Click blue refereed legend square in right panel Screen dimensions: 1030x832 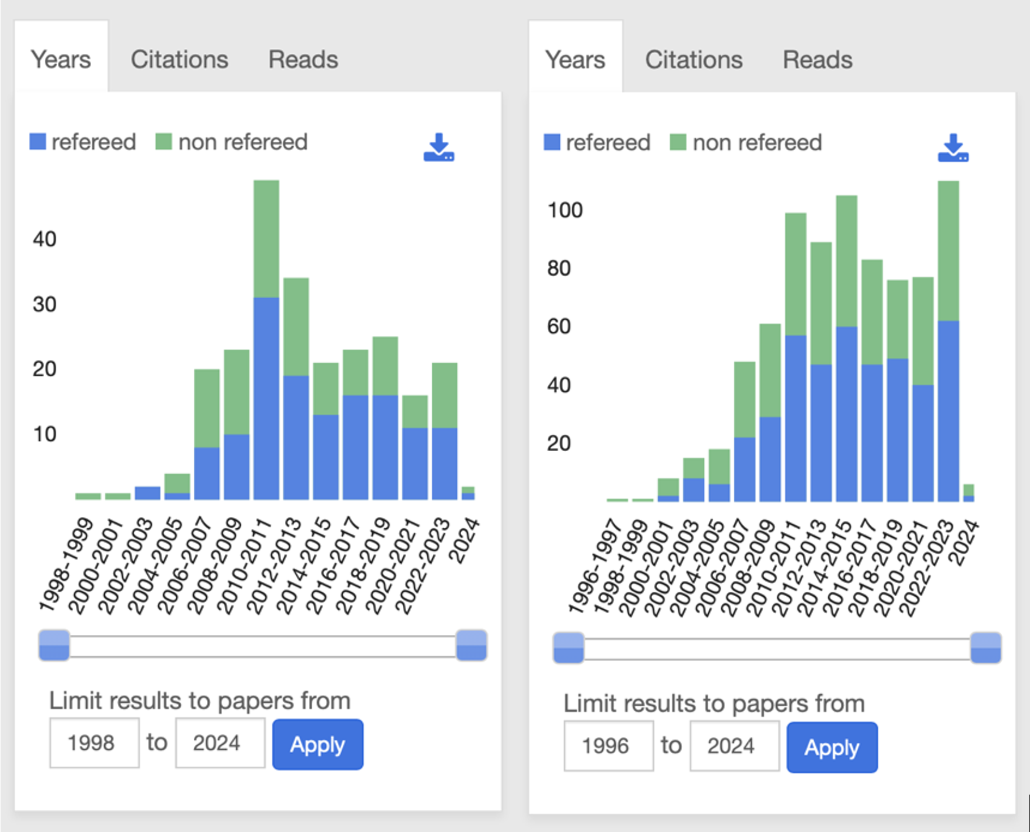point(552,142)
